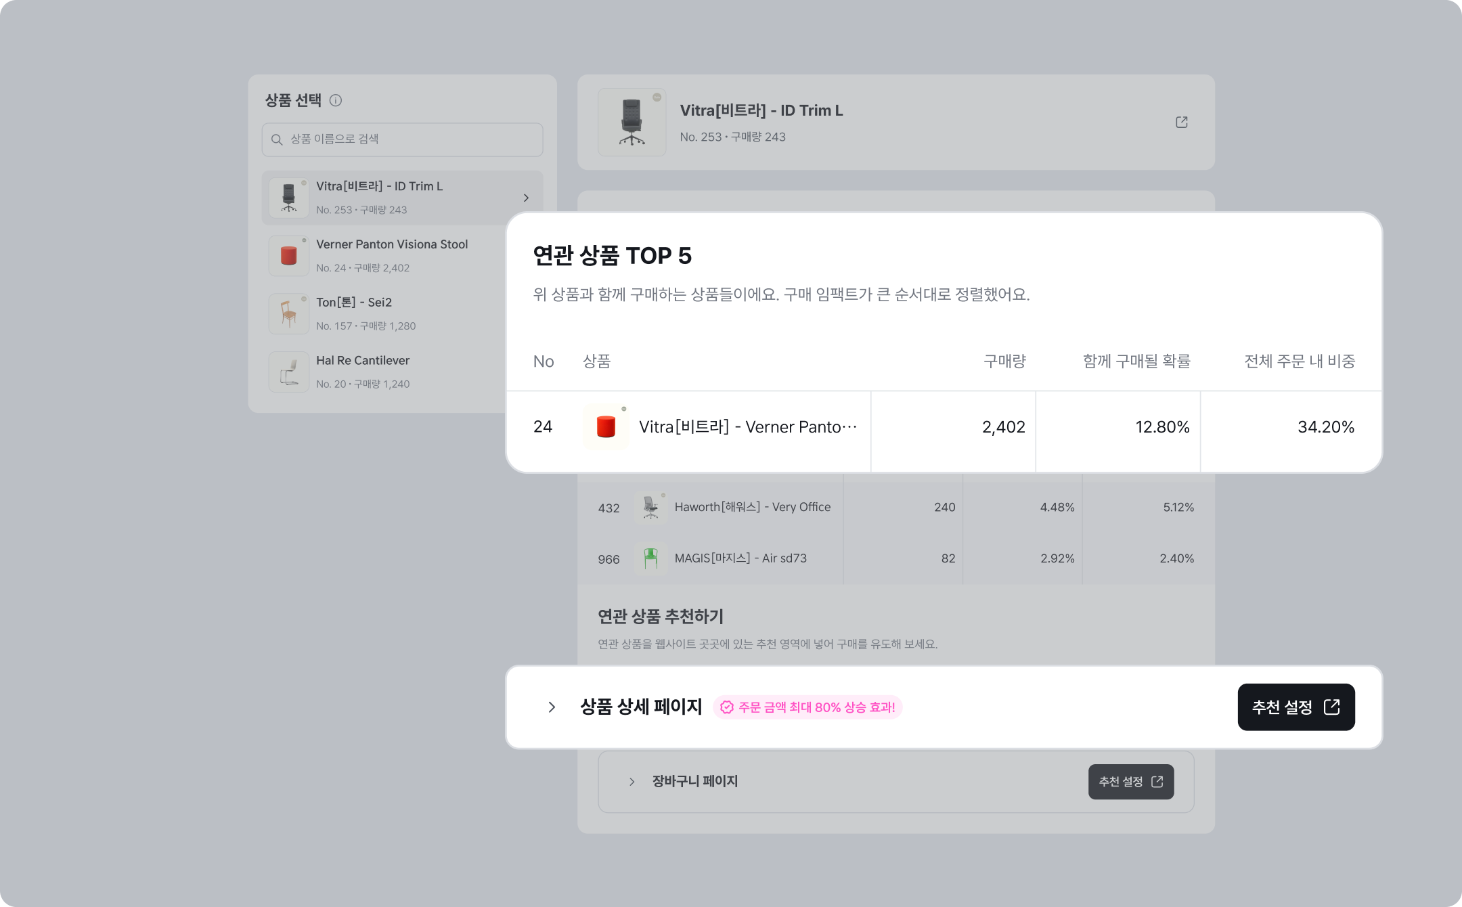Open the chevron on Vitra ID Trim L item
1462x907 pixels.
(526, 198)
